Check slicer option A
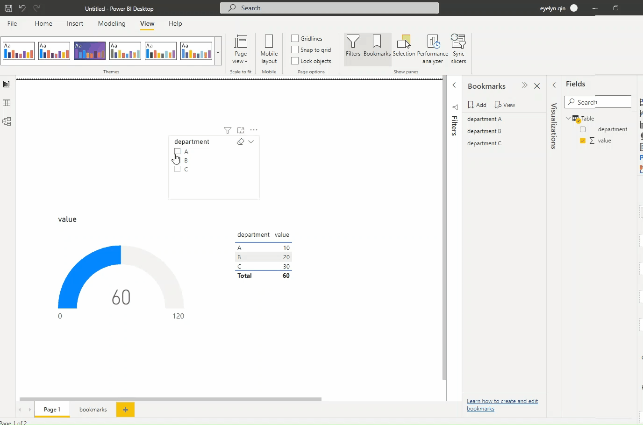 177,151
